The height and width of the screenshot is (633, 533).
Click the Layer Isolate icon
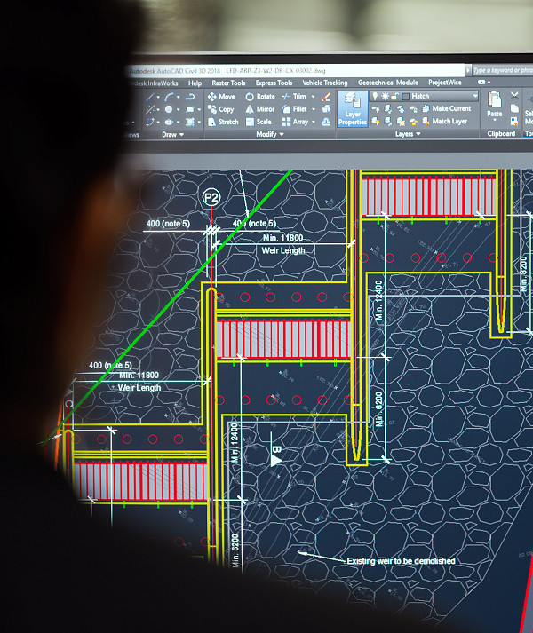pyautogui.click(x=388, y=108)
